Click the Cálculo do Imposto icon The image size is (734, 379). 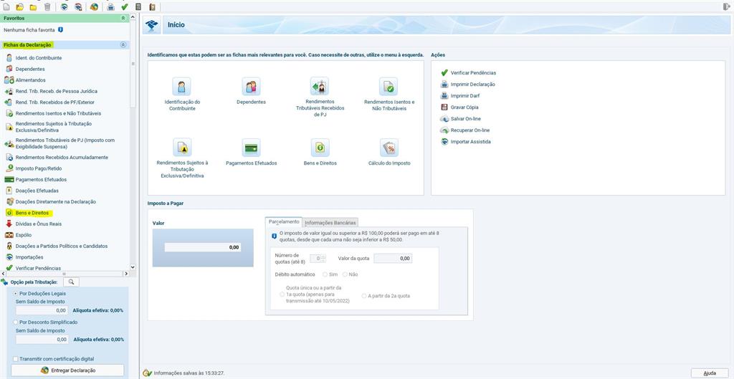[x=389, y=148]
